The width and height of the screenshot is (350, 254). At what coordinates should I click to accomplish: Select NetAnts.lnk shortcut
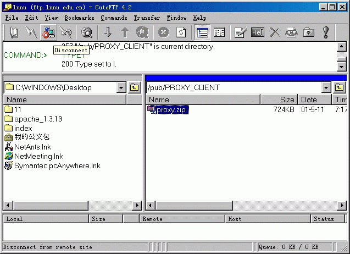coord(28,147)
